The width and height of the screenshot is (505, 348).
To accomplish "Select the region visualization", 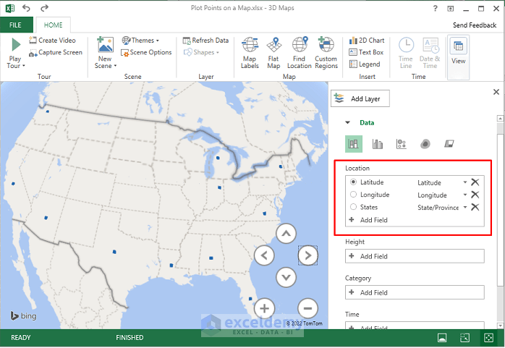I will point(449,143).
